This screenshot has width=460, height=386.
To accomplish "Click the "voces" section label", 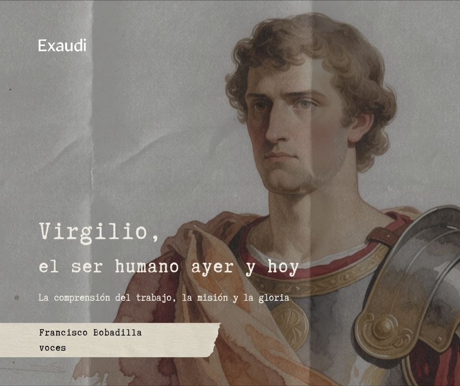I will (x=52, y=348).
